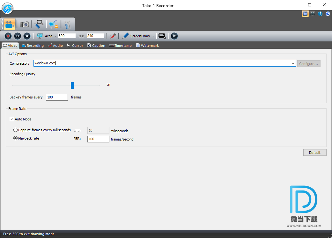Click the width field showing 320
The width and height of the screenshot is (332, 238).
click(67, 36)
